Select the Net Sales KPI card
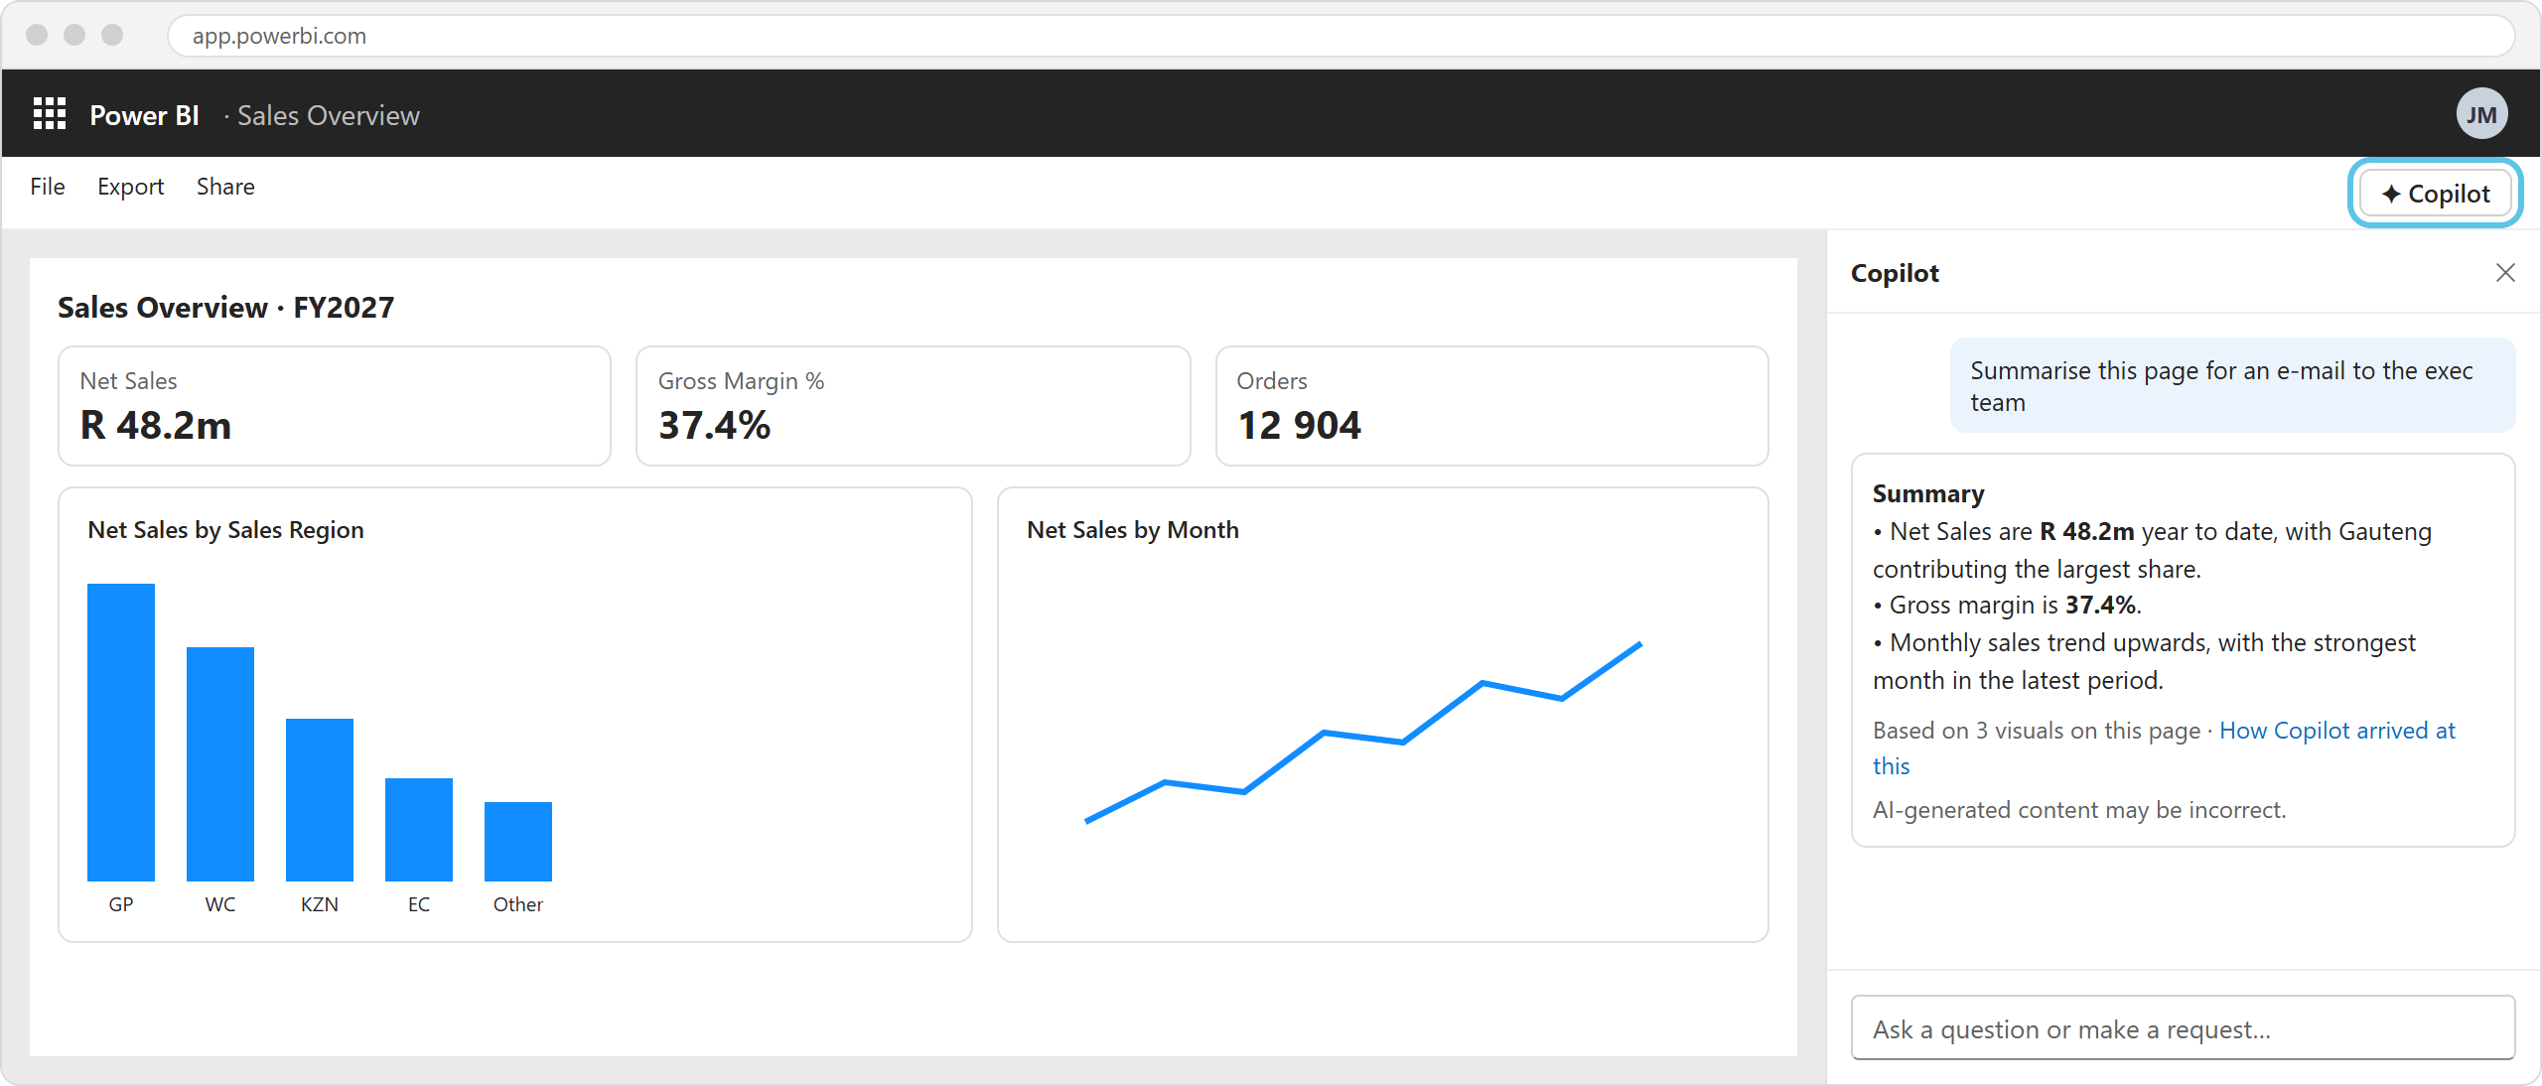 [x=335, y=406]
